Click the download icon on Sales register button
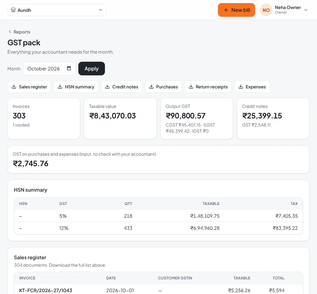 click(14, 87)
